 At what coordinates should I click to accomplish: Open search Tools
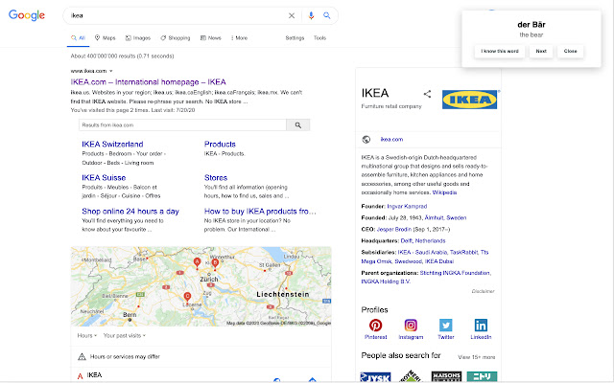319,38
